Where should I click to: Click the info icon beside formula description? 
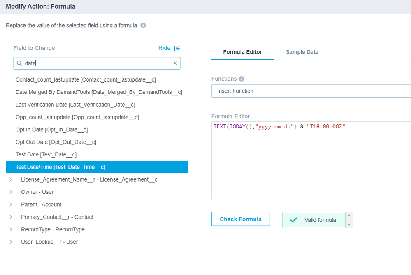(x=143, y=26)
